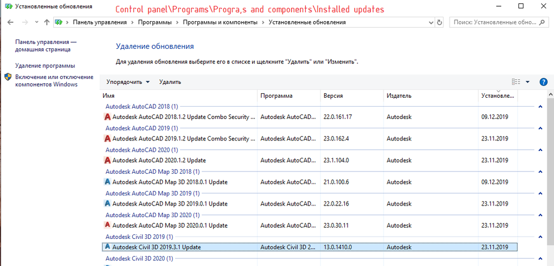Click the AutoCAD 2019.1.2 Update icon

tap(107, 138)
